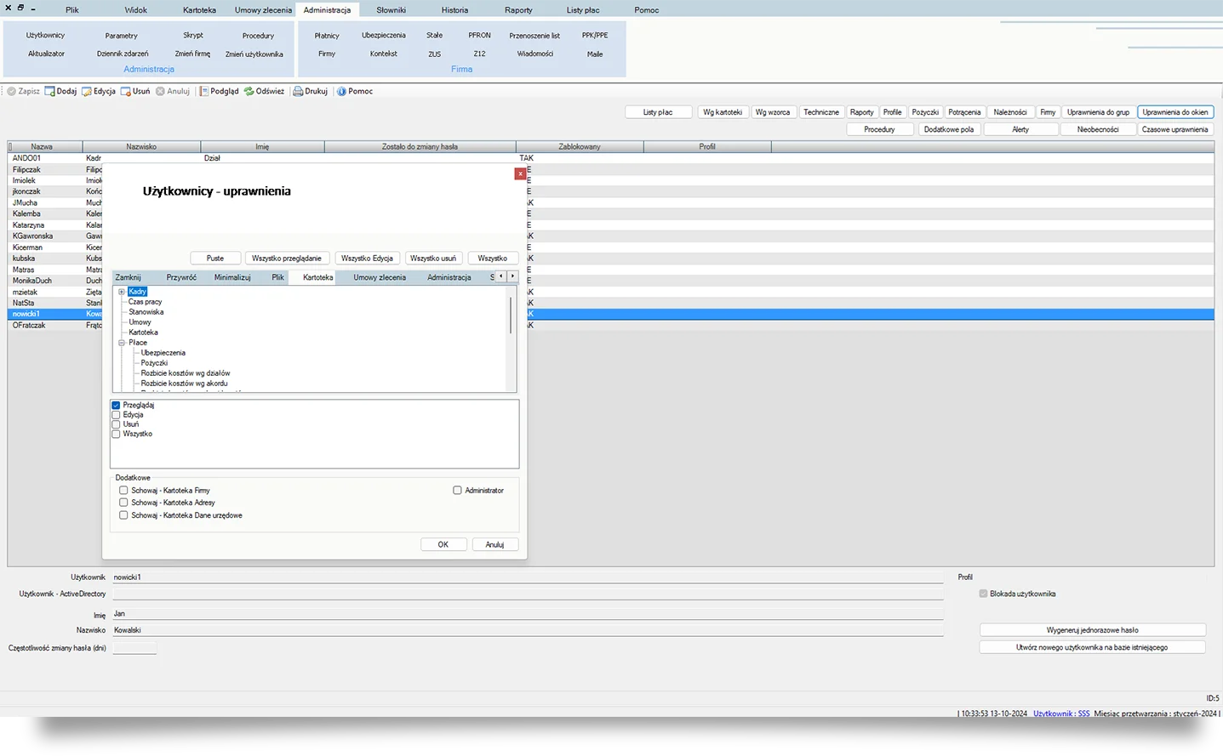Select Ubezpieczenia tree item under Płace
The image size is (1223, 756).
163,353
